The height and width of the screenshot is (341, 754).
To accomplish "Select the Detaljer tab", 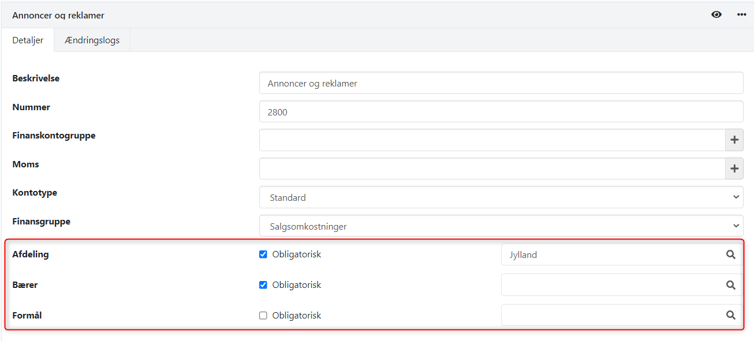I will tap(27, 40).
